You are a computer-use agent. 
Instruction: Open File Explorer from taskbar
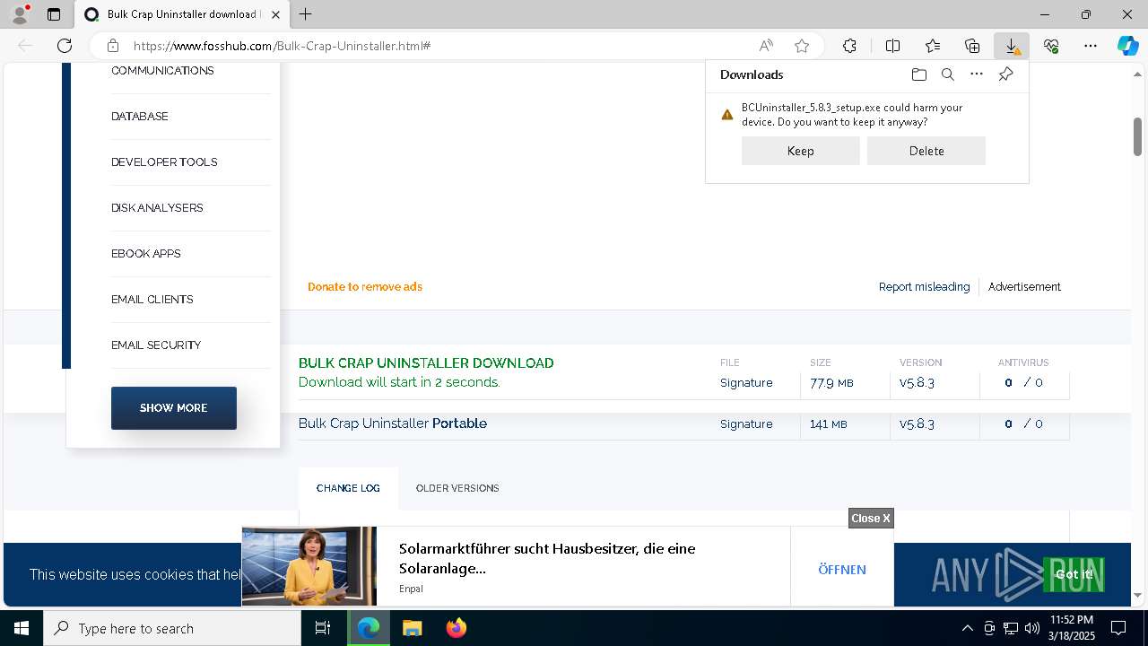(412, 628)
